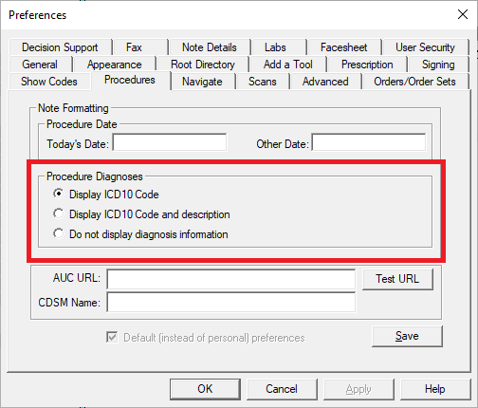Close the Preferences dialog window
This screenshot has width=478, height=408.
pos(463,14)
